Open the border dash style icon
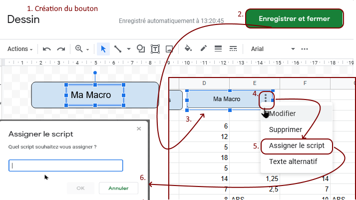This screenshot has height=200, width=356. tap(233, 48)
